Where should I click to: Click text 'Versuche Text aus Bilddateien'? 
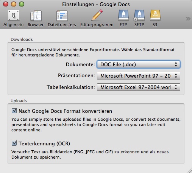pos(42,152)
